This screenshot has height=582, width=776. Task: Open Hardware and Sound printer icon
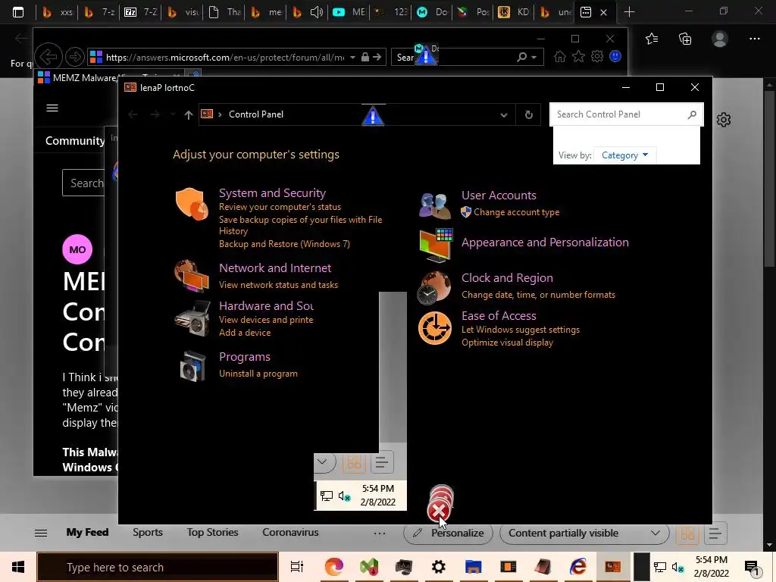coord(192,318)
